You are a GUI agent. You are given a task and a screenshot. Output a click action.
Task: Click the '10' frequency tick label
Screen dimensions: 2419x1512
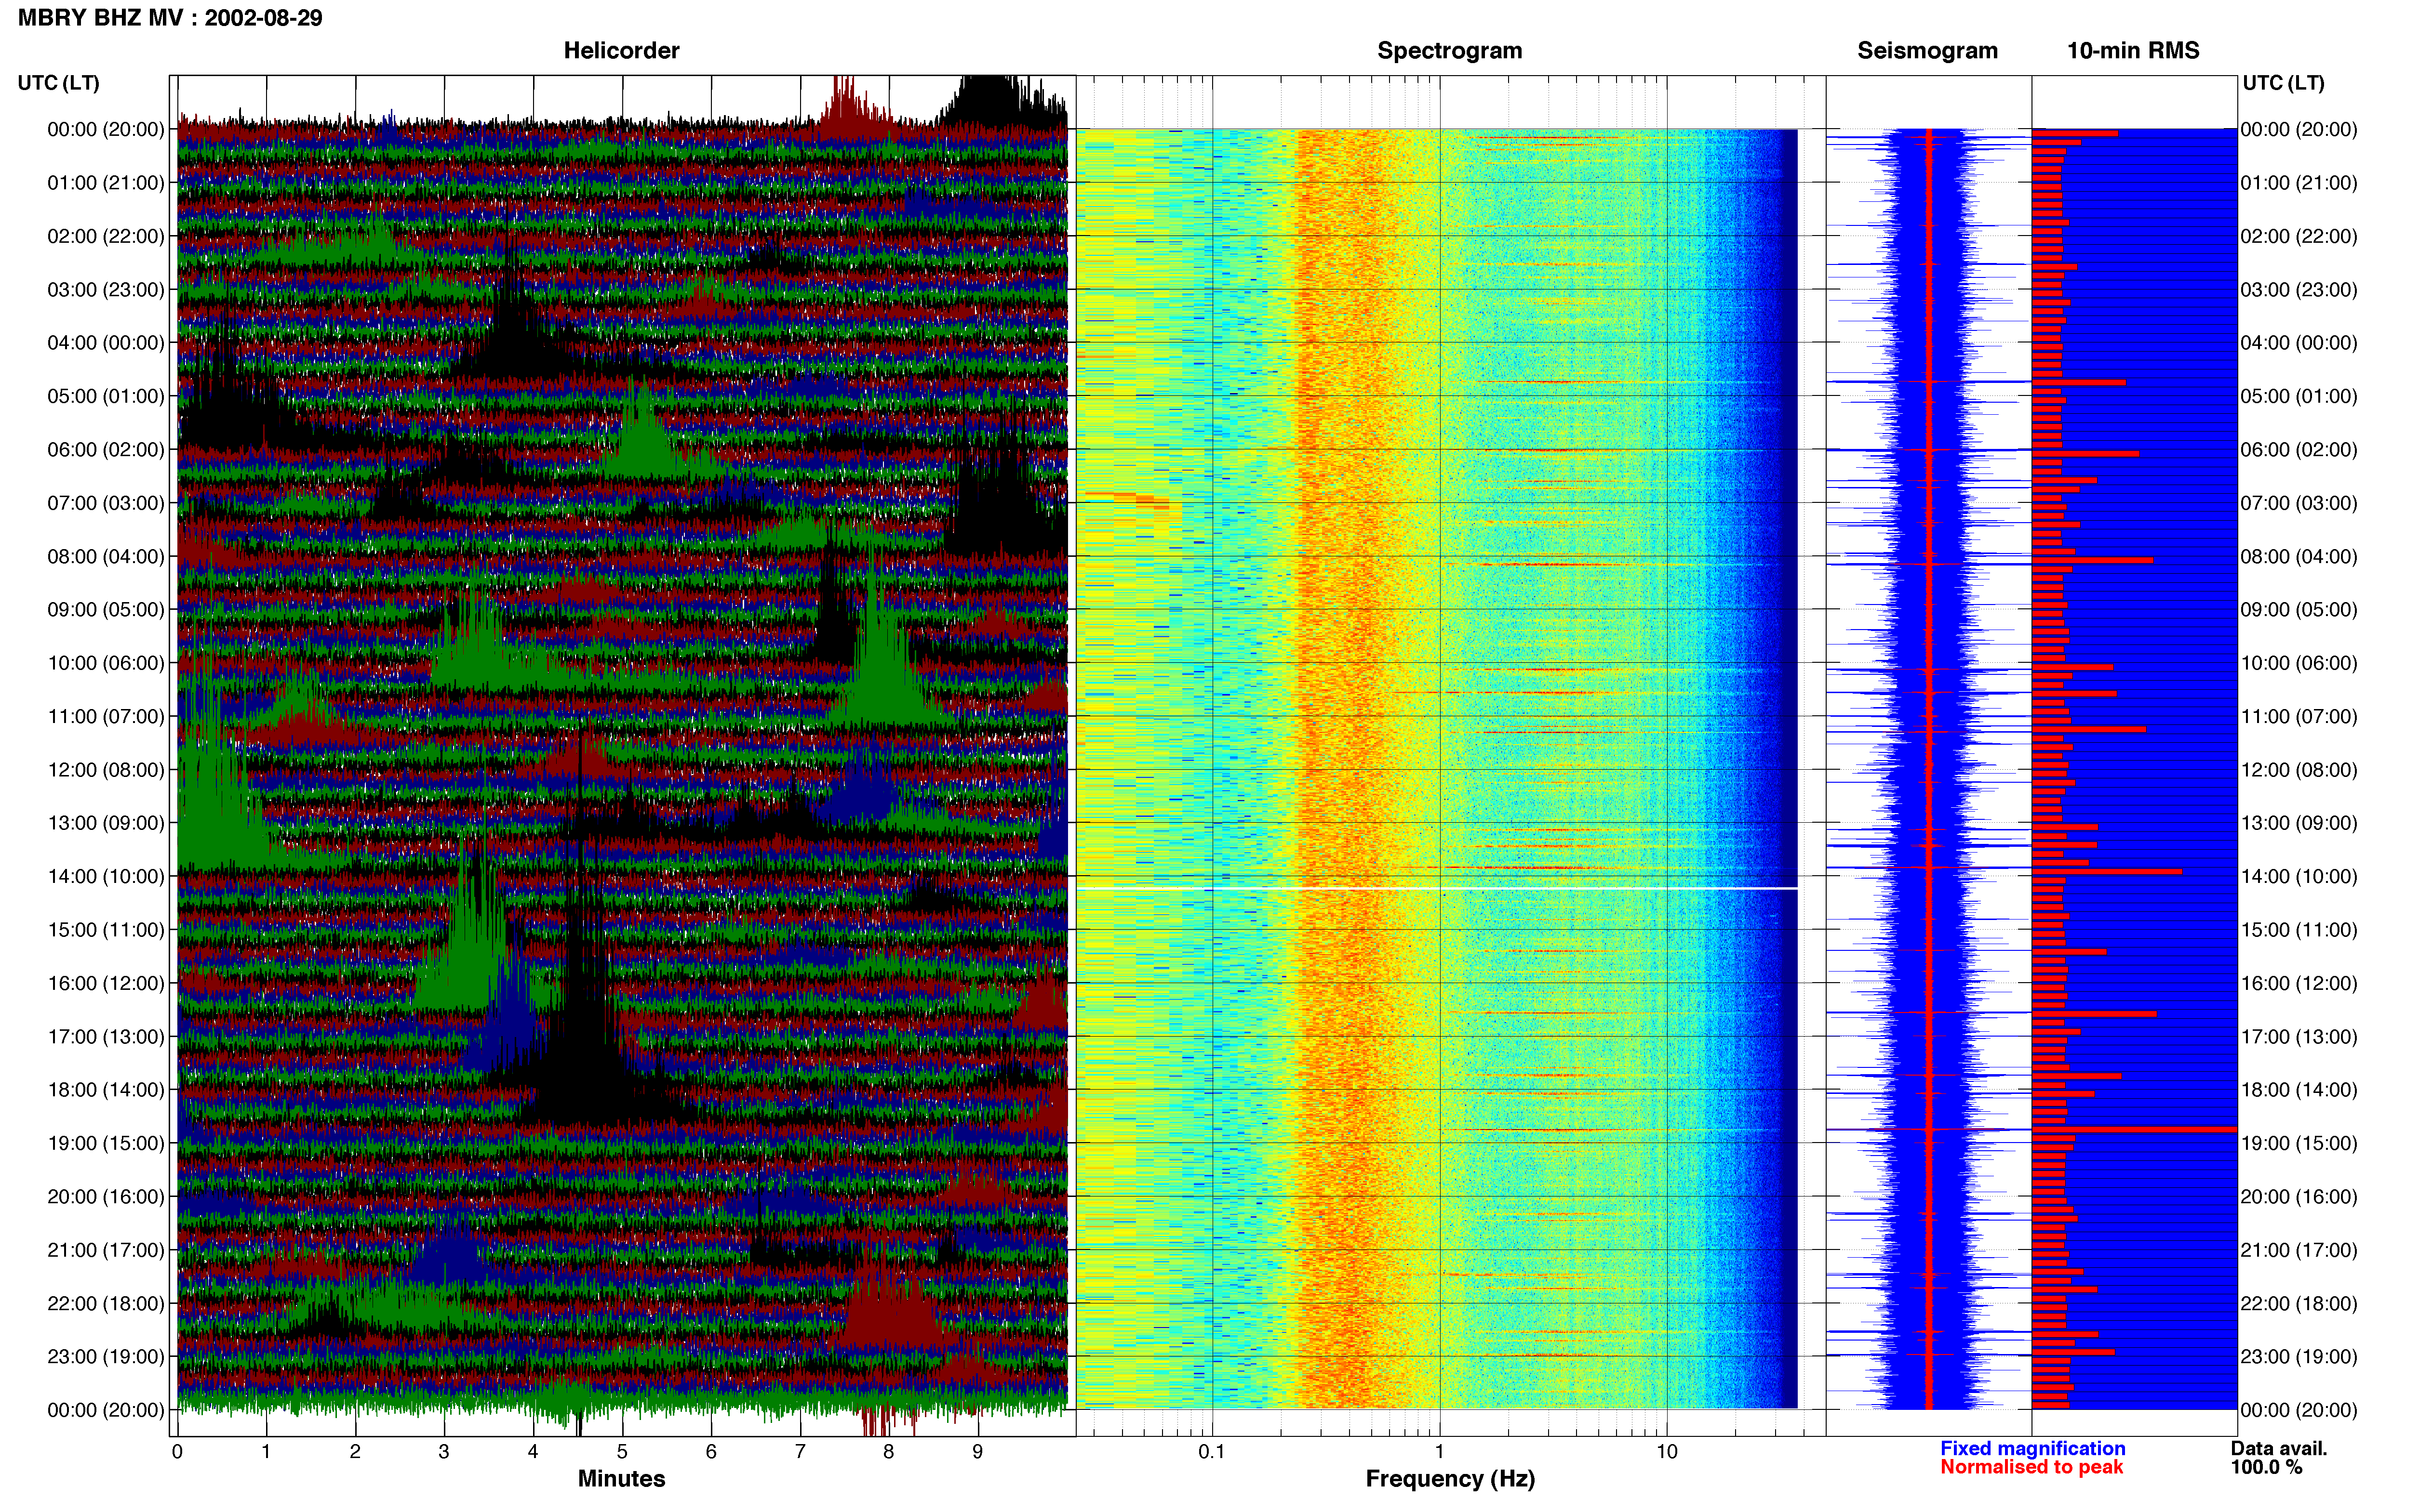coord(1667,1452)
